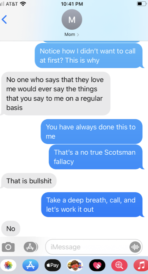Tap the time in status bar
The image size is (148, 274).
click(x=72, y=4)
